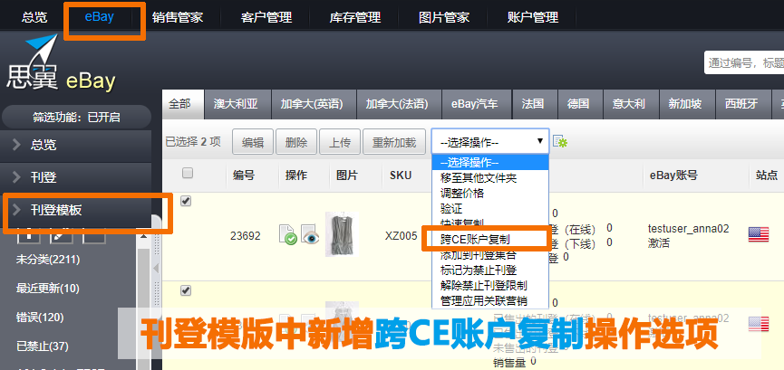This screenshot has width=784, height=370.
Task: Select 标记为禁止刊登 from dropdown
Action: coord(478,270)
